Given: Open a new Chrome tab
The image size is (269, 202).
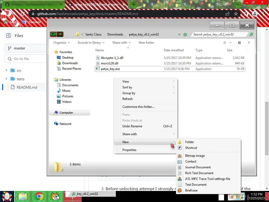Looking at the screenshot, I should [134, 4].
